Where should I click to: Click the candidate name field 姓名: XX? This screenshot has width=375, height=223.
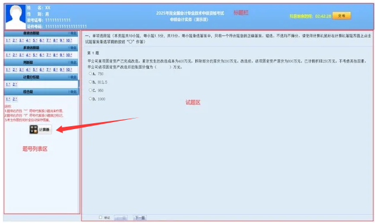click(x=39, y=8)
